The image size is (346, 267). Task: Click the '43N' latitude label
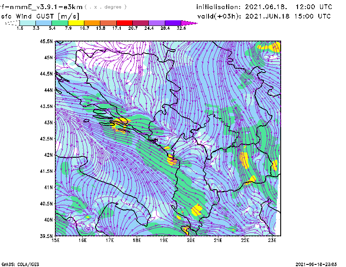tap(48, 122)
